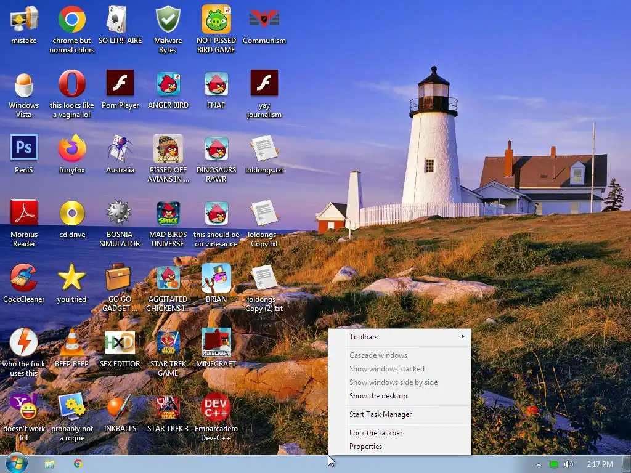Select the BOSNIA SIMULATOR mine icon
The height and width of the screenshot is (473, 631).
119,212
